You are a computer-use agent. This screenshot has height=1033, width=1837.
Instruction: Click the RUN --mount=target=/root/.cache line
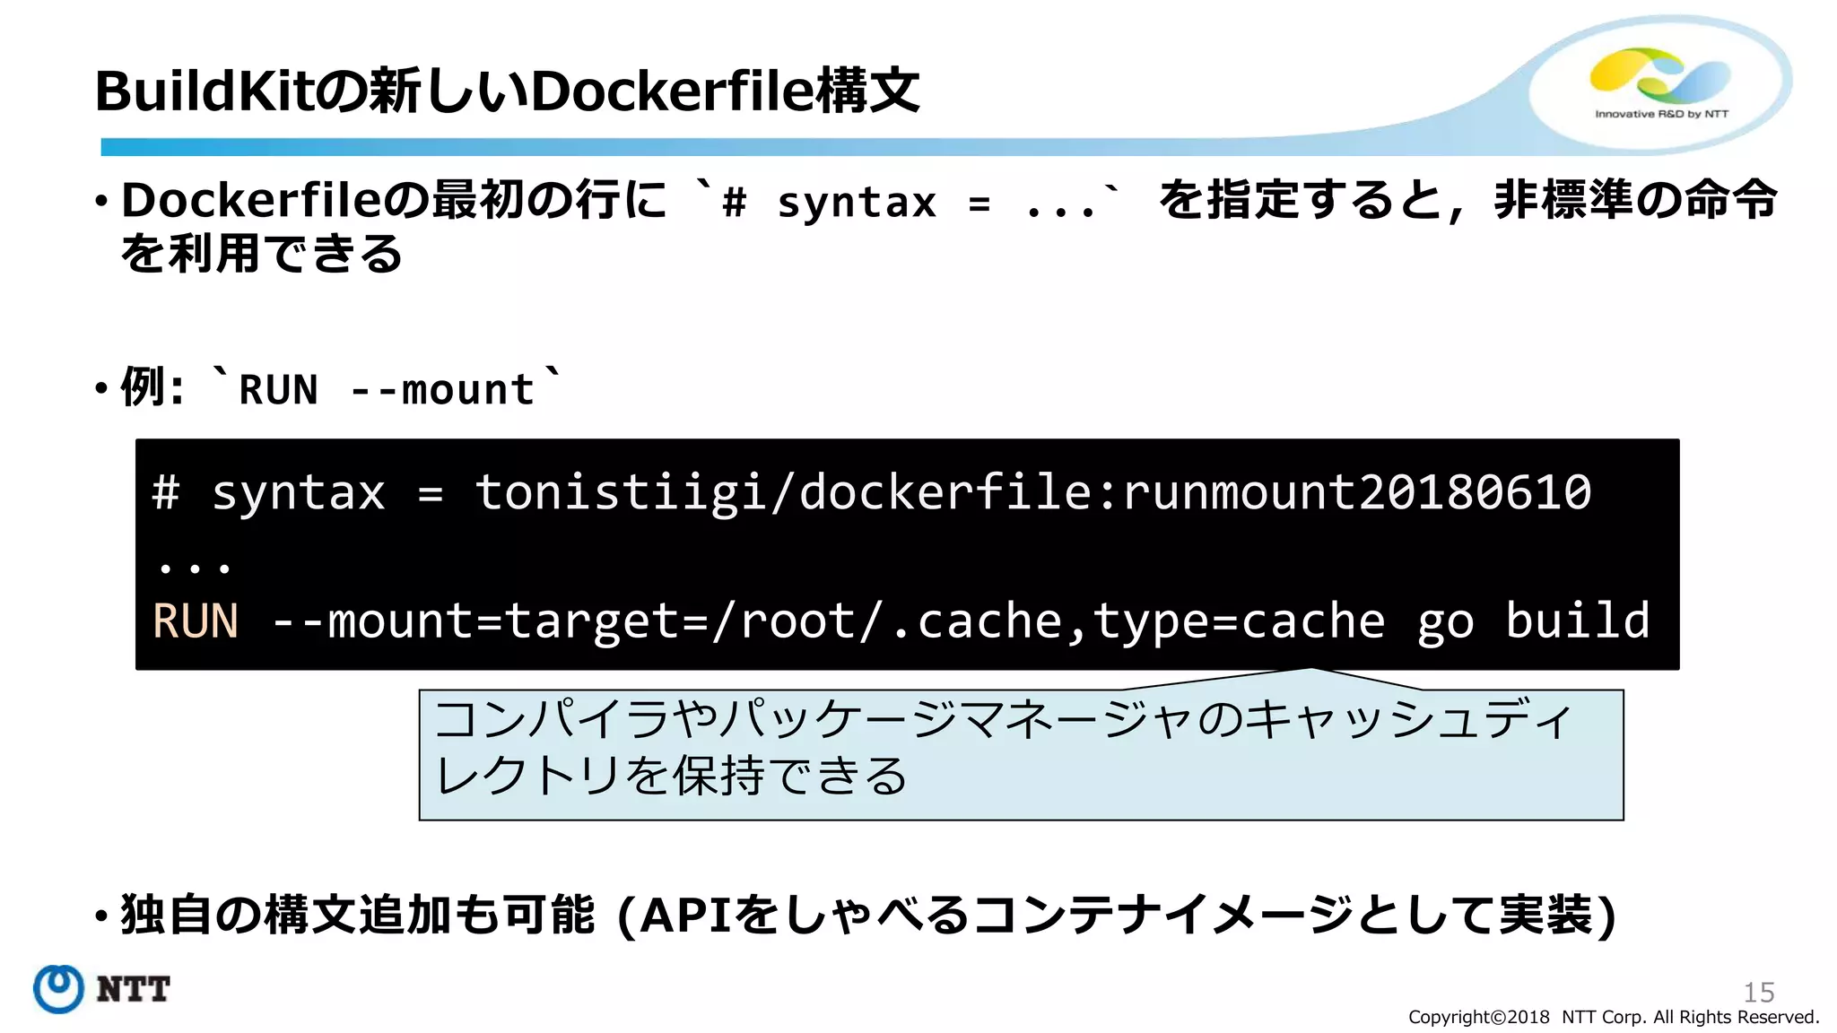point(901,621)
